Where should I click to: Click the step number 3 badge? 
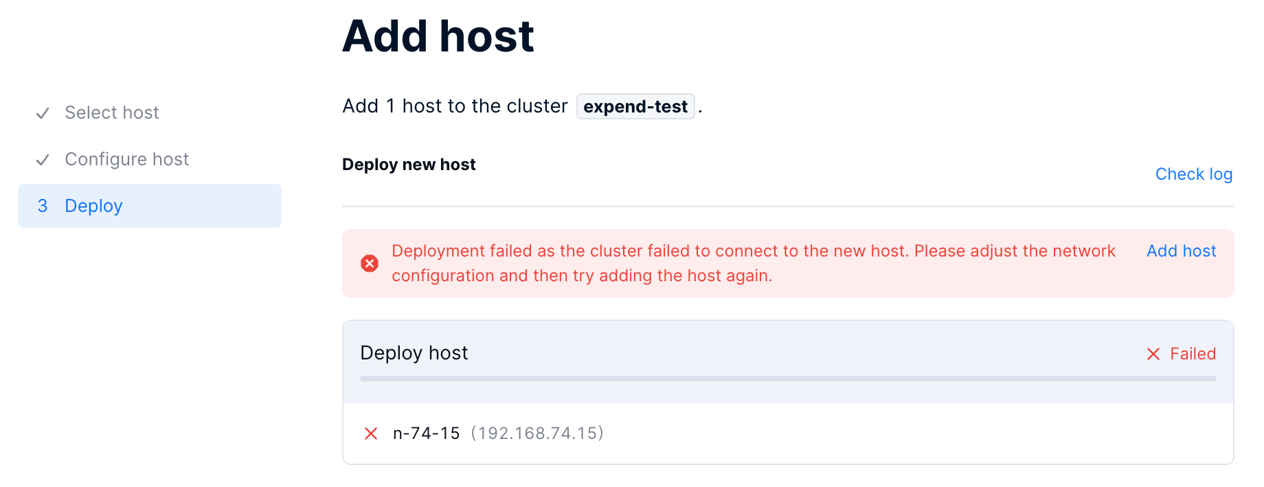[x=43, y=206]
